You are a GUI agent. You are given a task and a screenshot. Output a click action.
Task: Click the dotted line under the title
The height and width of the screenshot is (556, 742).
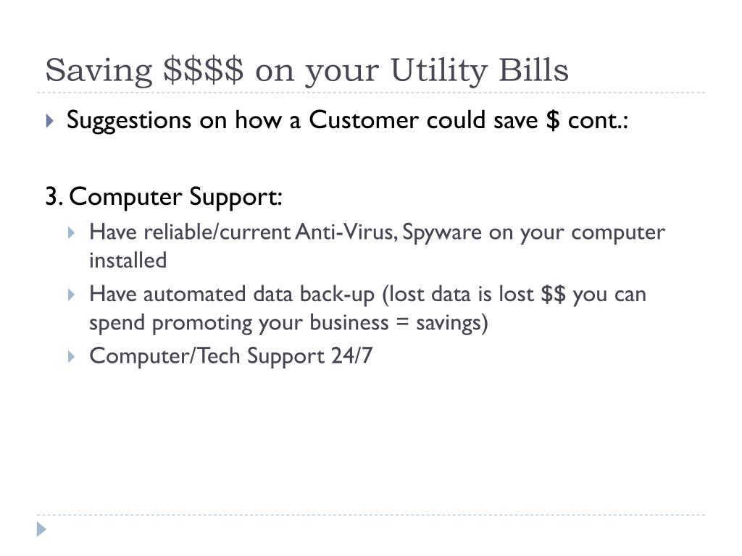click(x=371, y=93)
